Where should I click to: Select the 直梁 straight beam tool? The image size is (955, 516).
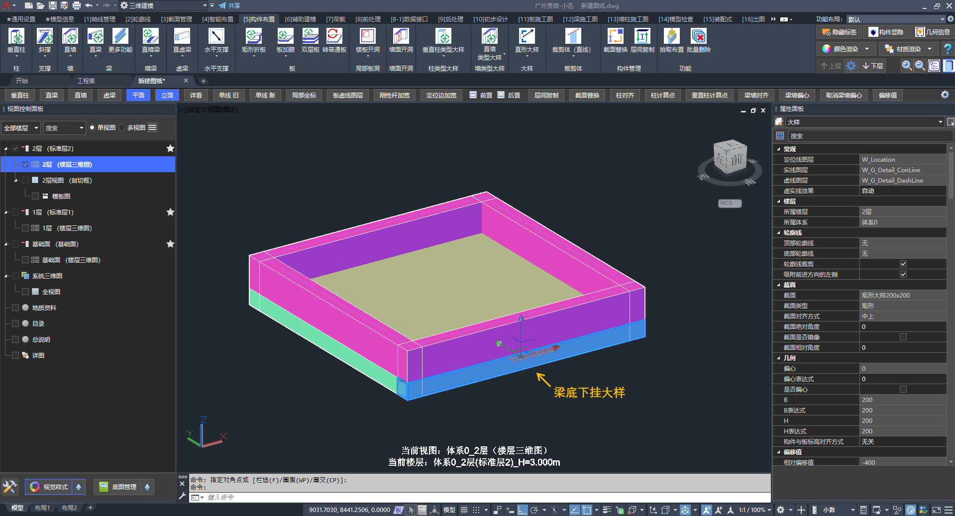[x=96, y=40]
